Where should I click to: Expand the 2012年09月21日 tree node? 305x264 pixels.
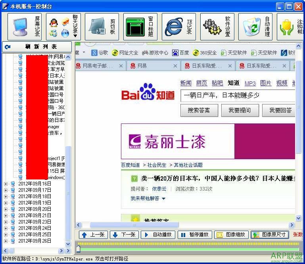(x=6, y=216)
